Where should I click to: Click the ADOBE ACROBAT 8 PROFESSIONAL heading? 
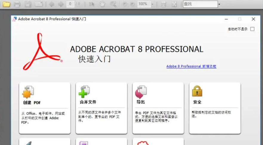point(136,49)
